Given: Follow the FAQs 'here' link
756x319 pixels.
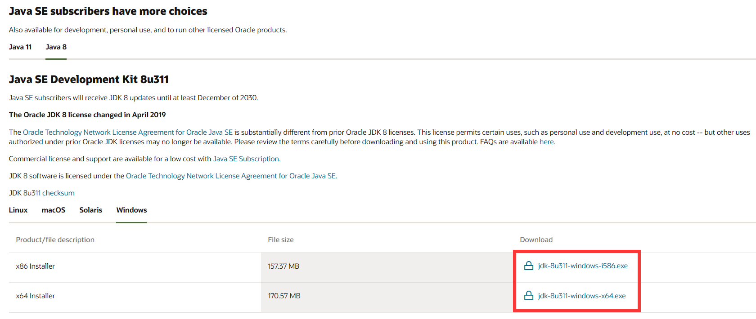Looking at the screenshot, I should [547, 142].
